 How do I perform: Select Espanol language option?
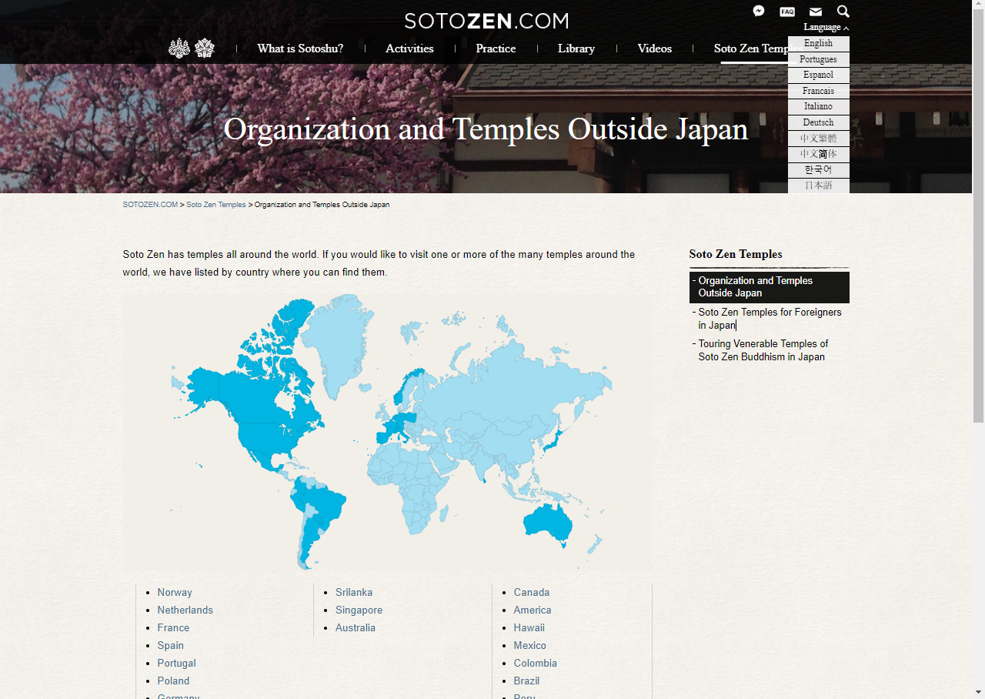click(x=818, y=75)
